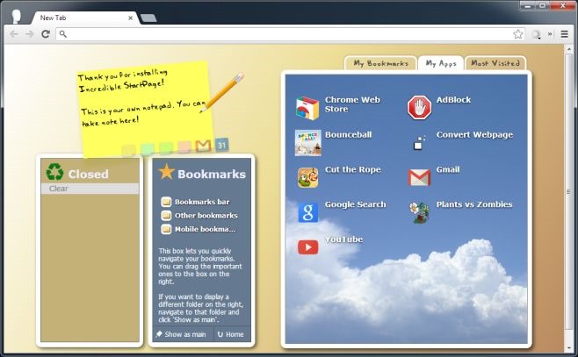
Task: Click the gold star icon in Bookmarks panel
Action: (166, 172)
